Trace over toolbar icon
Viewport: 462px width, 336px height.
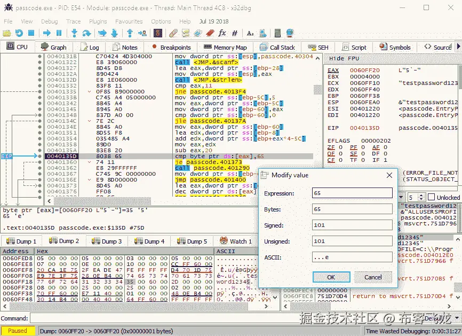[x=114, y=33]
